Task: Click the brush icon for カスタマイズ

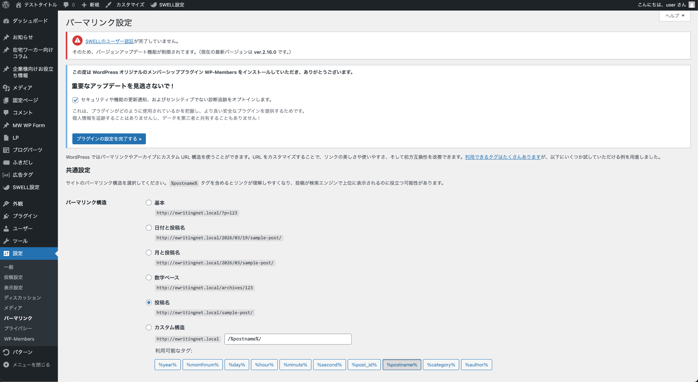Action: [108, 5]
